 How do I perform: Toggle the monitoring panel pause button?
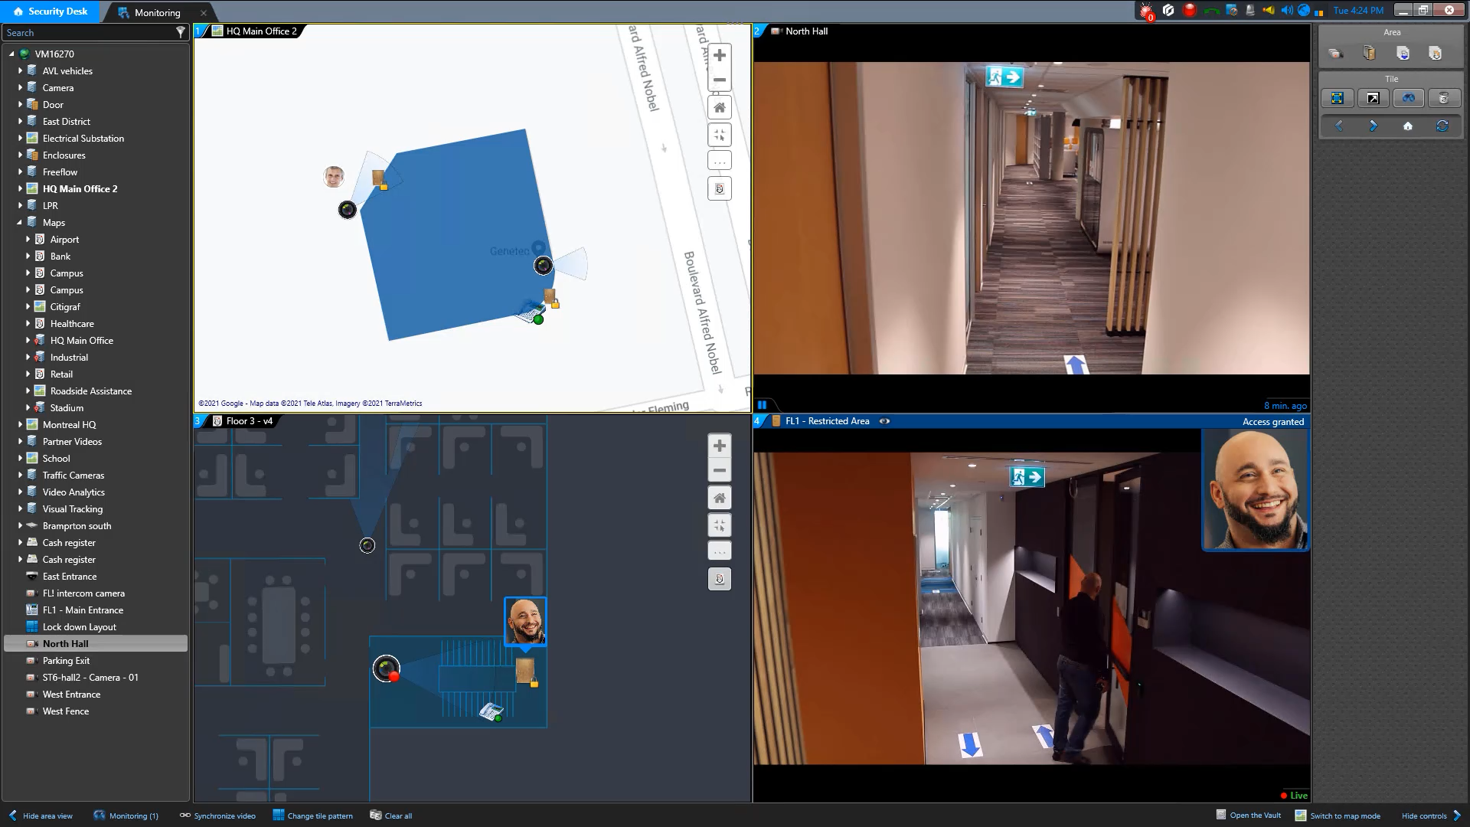(x=763, y=405)
